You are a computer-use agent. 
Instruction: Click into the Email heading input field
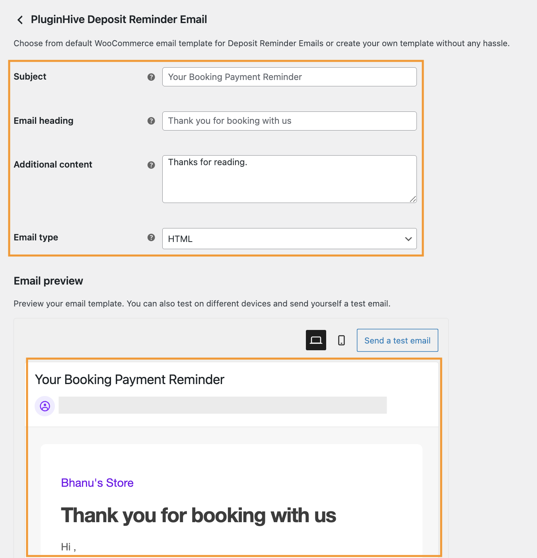click(289, 121)
